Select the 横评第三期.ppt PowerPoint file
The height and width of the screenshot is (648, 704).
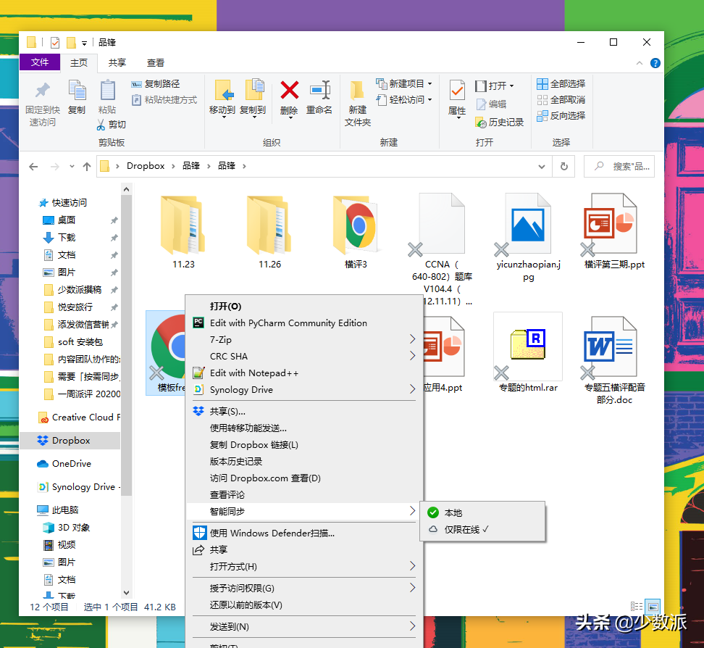pos(614,232)
